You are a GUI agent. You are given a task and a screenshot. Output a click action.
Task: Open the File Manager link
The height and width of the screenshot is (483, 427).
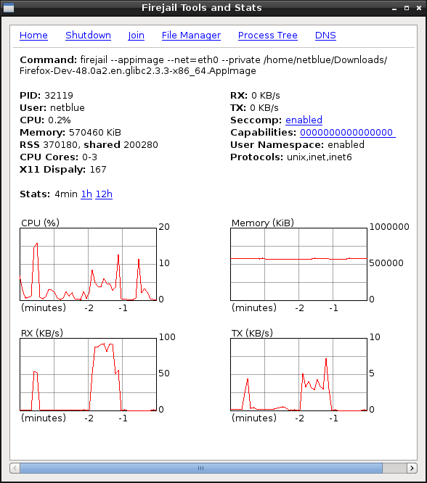[x=191, y=36]
